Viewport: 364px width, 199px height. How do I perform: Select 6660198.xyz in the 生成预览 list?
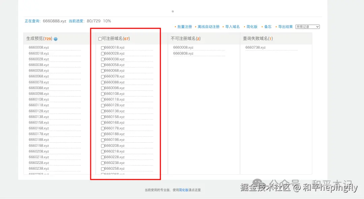point(39,146)
